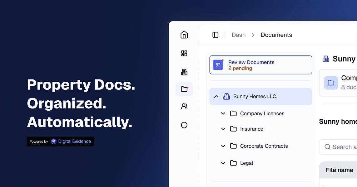Open the building icon in sidebar
Screen dimensions: 357x187
pos(184,72)
